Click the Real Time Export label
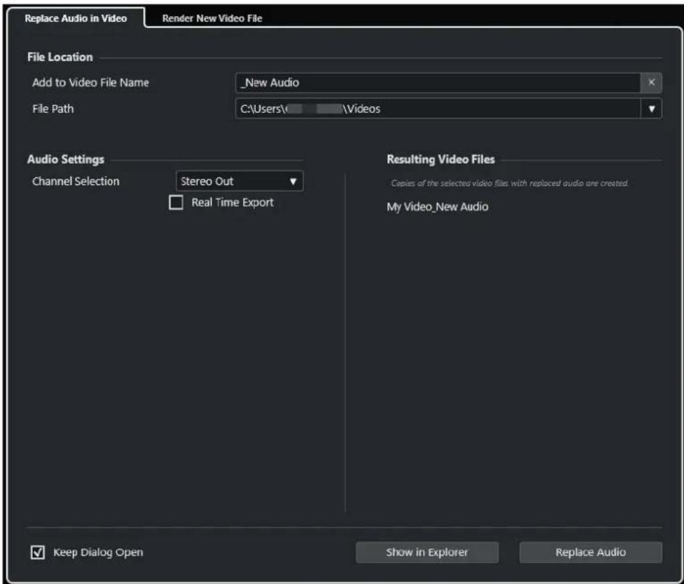 click(233, 203)
